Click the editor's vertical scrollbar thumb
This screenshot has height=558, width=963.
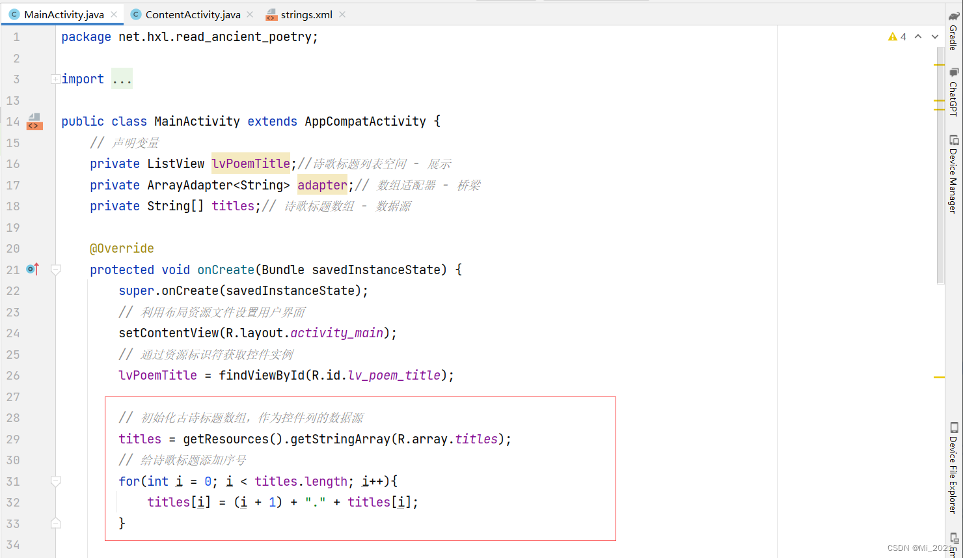point(942,165)
